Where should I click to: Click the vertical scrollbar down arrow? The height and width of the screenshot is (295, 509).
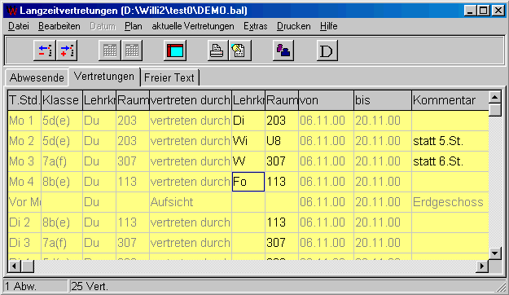(x=495, y=253)
